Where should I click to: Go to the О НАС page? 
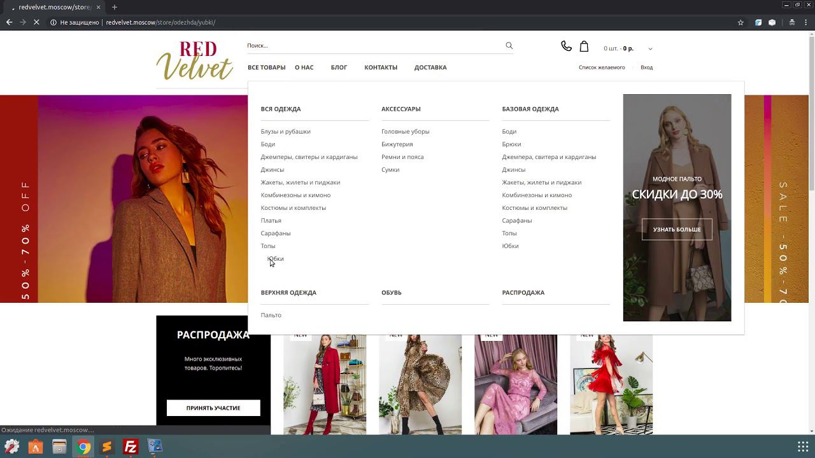pos(304,67)
